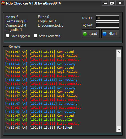Screen dimensions: 126x139
Task: Click the white Finished console line
Action: (38, 128)
